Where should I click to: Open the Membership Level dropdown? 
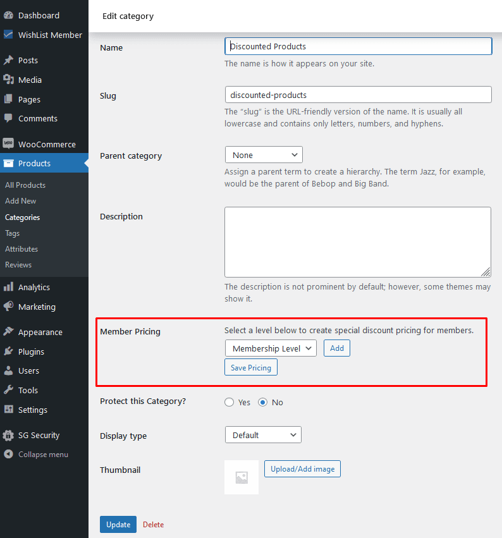(x=271, y=348)
